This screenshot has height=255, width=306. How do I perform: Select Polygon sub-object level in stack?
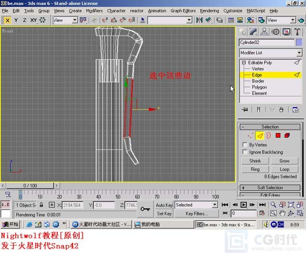259,87
